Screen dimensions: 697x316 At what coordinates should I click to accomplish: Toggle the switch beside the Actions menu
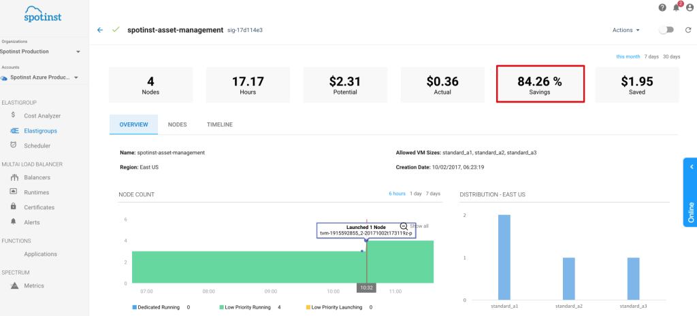tap(666, 30)
